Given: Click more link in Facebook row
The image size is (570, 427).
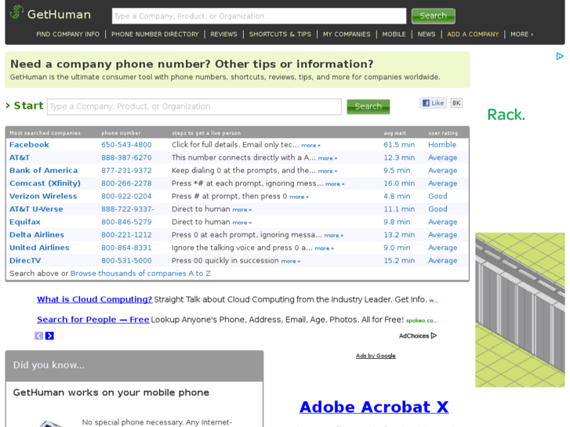Looking at the screenshot, I should [310, 146].
